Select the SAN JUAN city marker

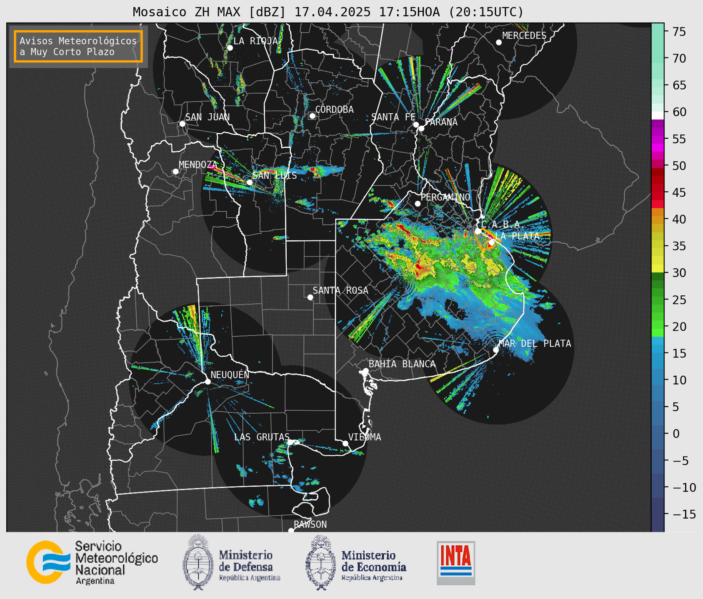182,124
